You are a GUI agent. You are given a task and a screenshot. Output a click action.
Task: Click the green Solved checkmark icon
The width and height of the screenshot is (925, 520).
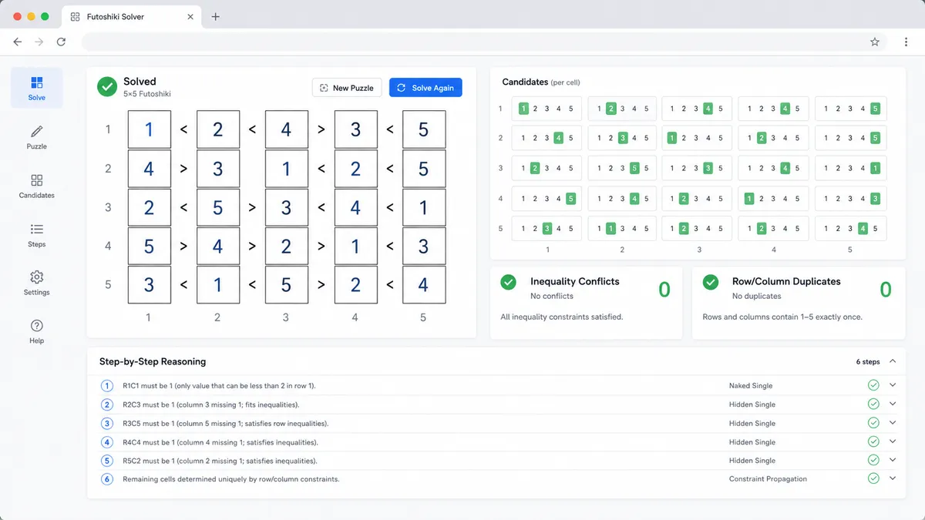[x=107, y=87]
